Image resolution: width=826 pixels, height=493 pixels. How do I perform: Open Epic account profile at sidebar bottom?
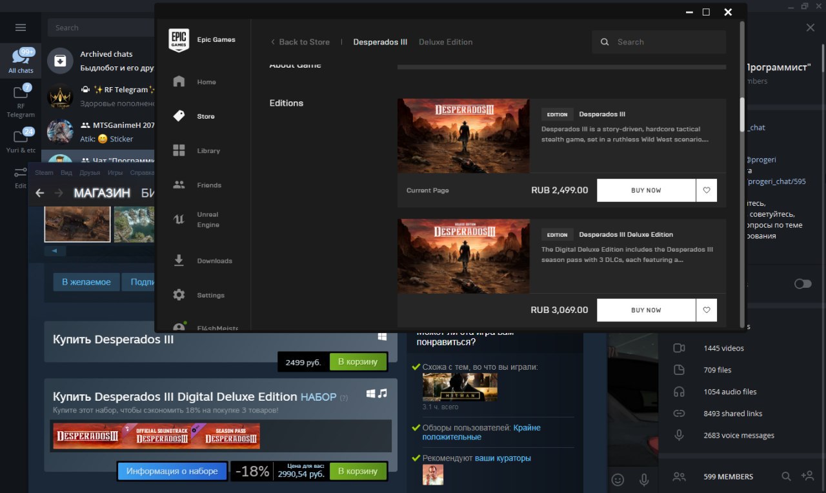[x=206, y=327]
